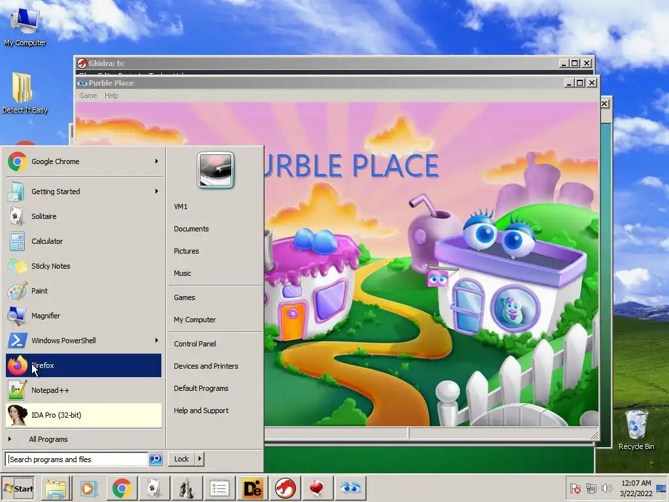Select the Detect It Easy desktop folder
The width and height of the screenshot is (669, 502).
[24, 93]
